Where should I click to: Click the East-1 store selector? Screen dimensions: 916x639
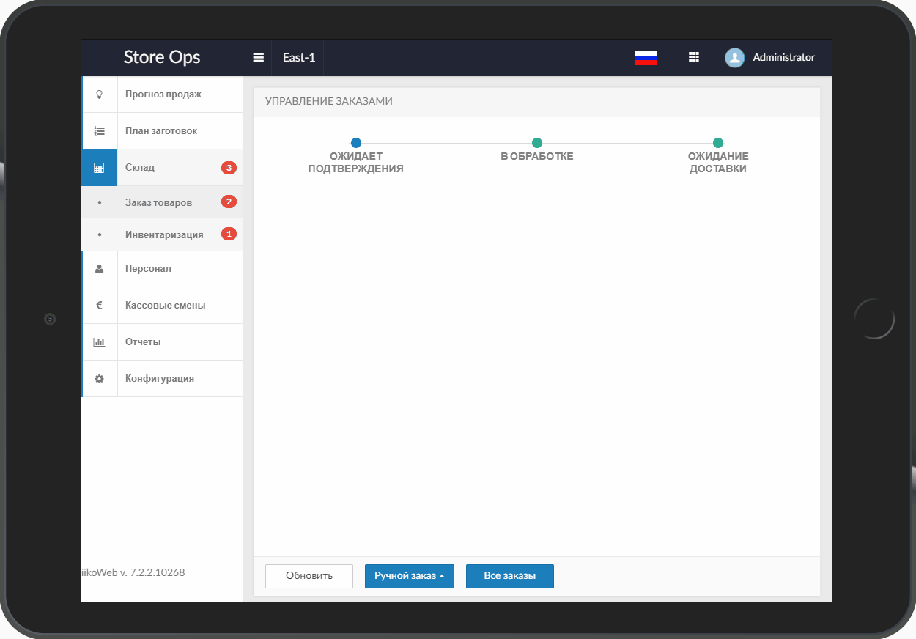point(299,57)
